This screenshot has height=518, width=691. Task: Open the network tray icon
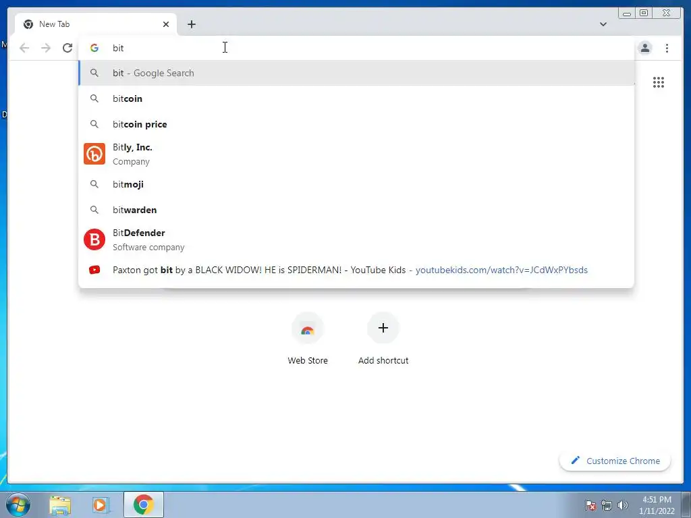point(607,505)
